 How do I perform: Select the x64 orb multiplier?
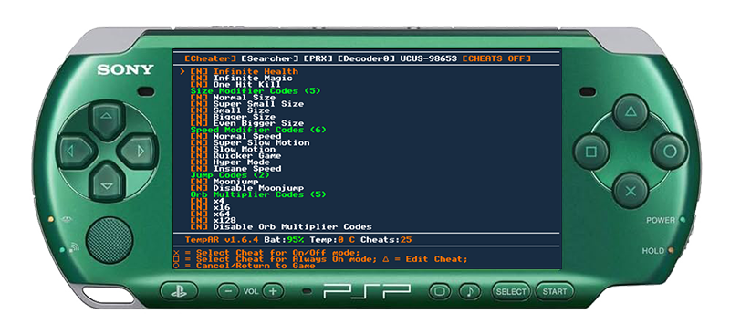pos(211,214)
